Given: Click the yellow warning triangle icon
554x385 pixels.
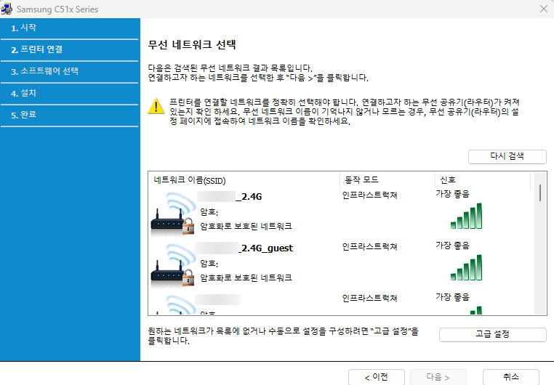Looking at the screenshot, I should 156,106.
